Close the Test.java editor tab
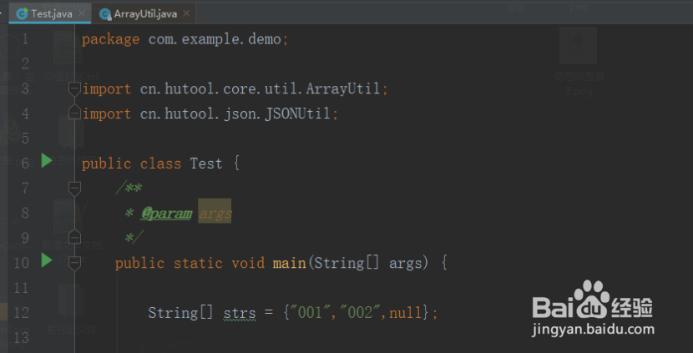The image size is (693, 353). tap(81, 14)
